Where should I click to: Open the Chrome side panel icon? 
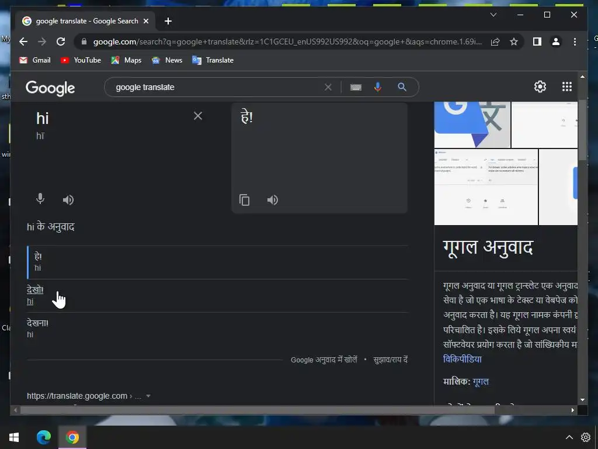click(537, 42)
